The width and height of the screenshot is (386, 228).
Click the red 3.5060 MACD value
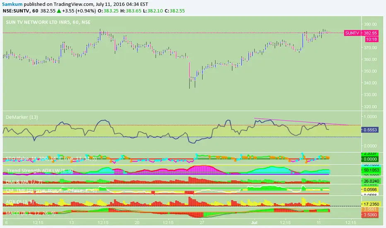[x=370, y=215]
